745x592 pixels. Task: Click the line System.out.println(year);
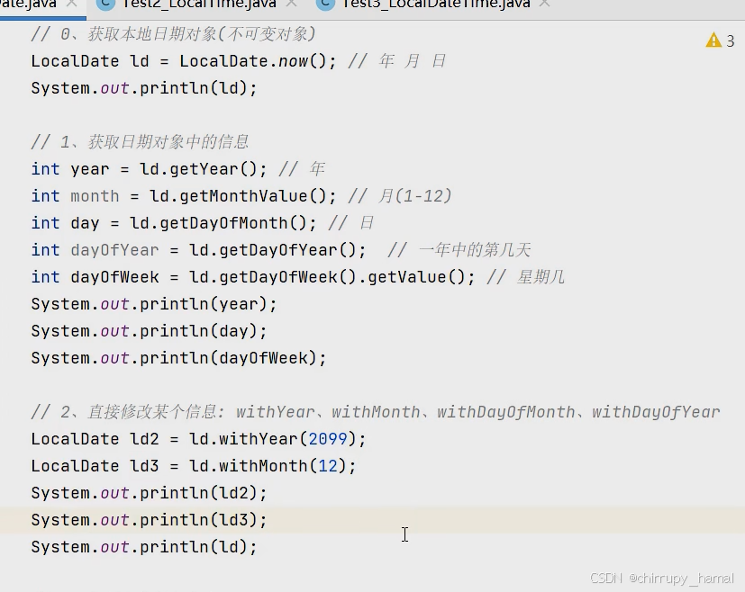(x=154, y=304)
